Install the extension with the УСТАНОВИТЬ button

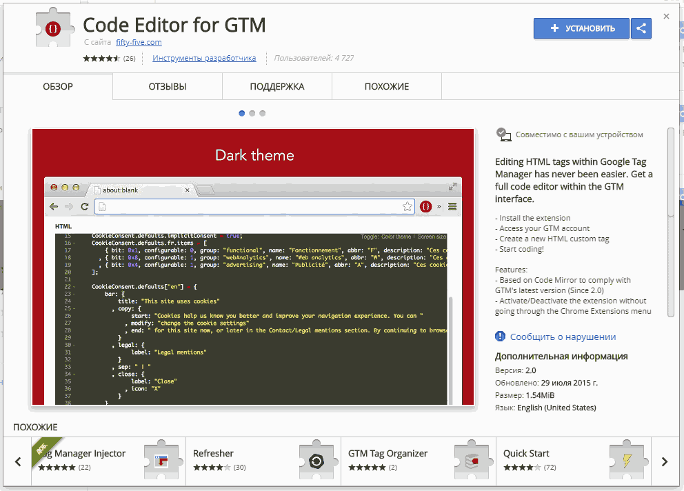coord(581,28)
